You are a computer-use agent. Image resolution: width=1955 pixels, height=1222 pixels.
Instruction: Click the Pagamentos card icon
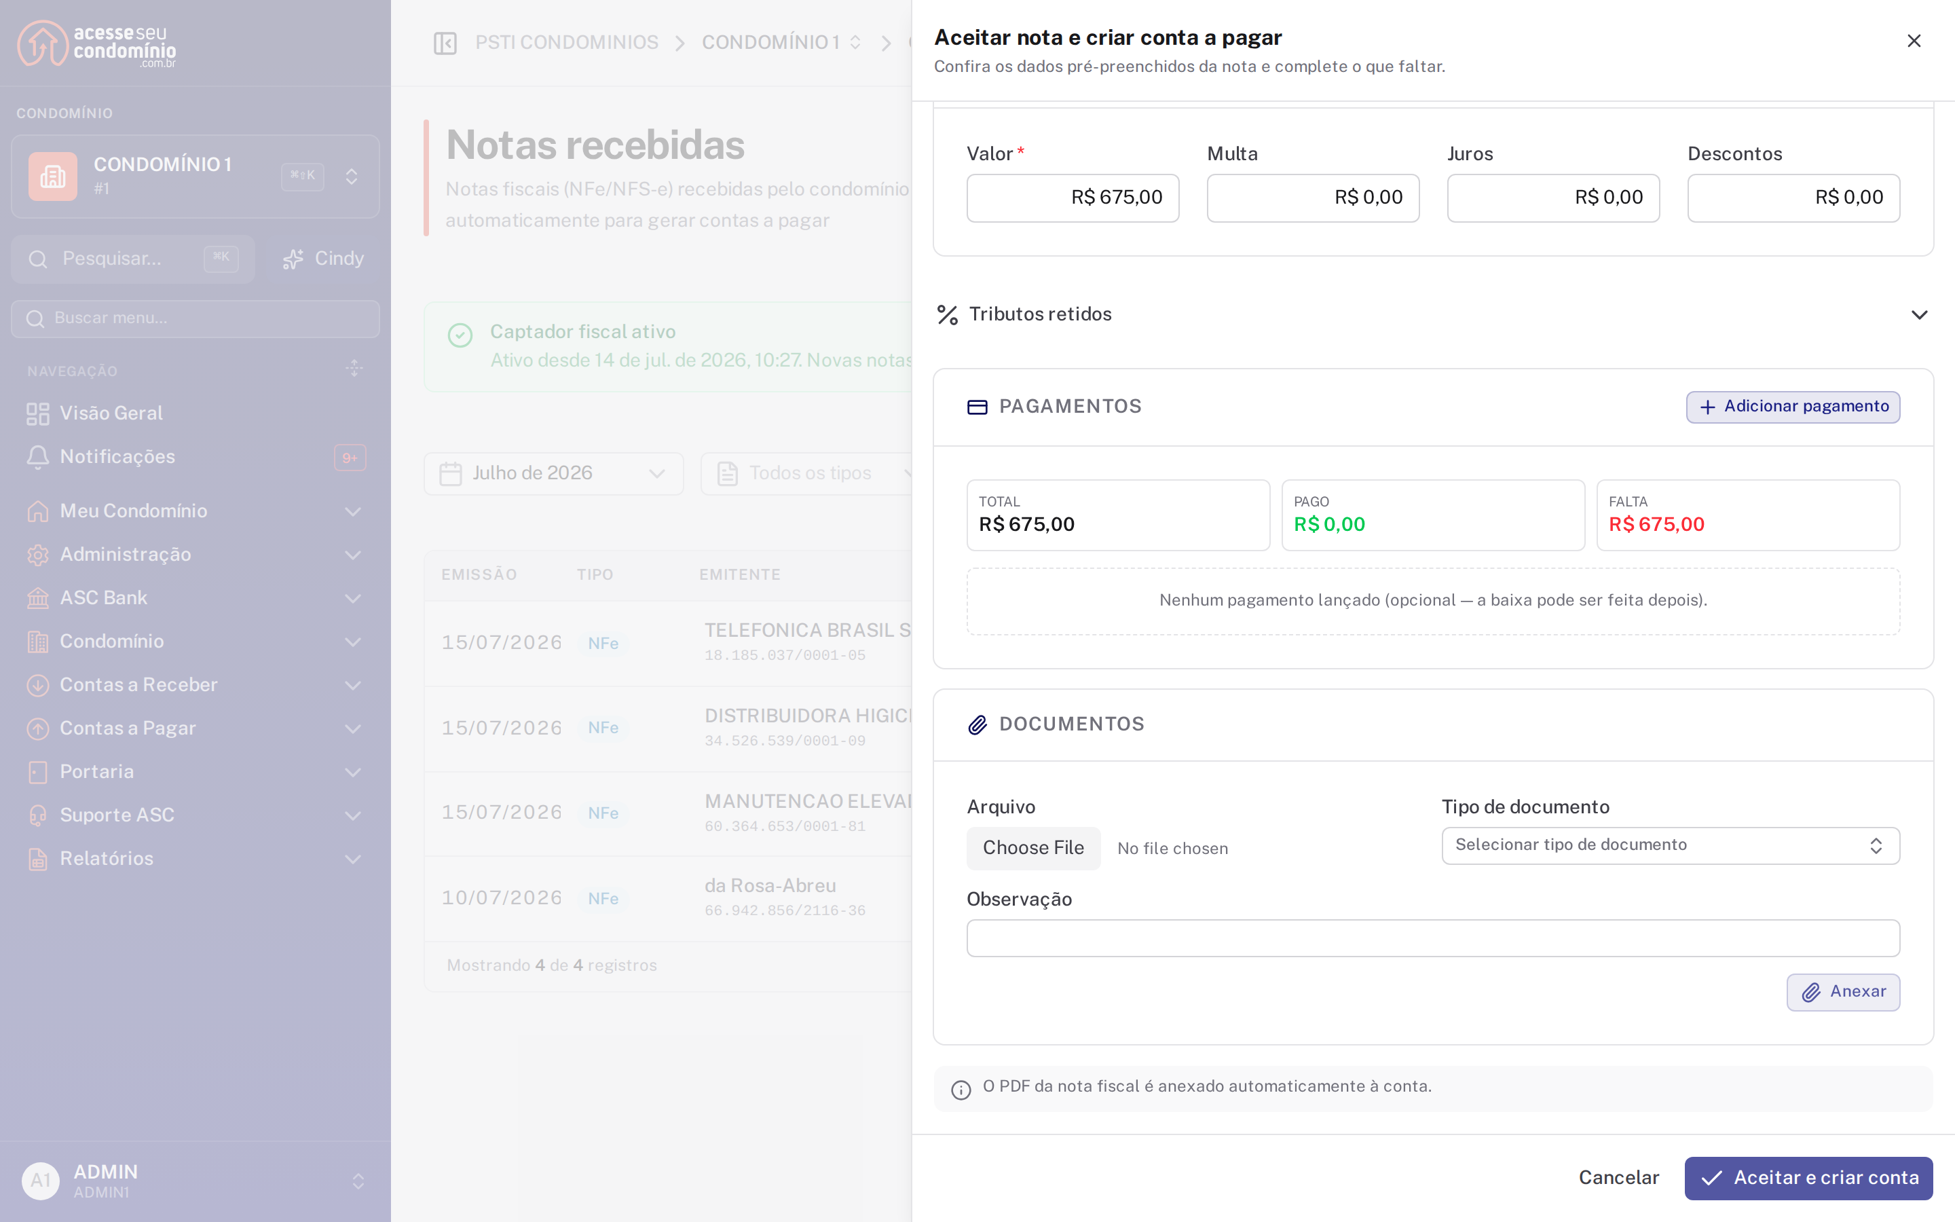pos(977,407)
